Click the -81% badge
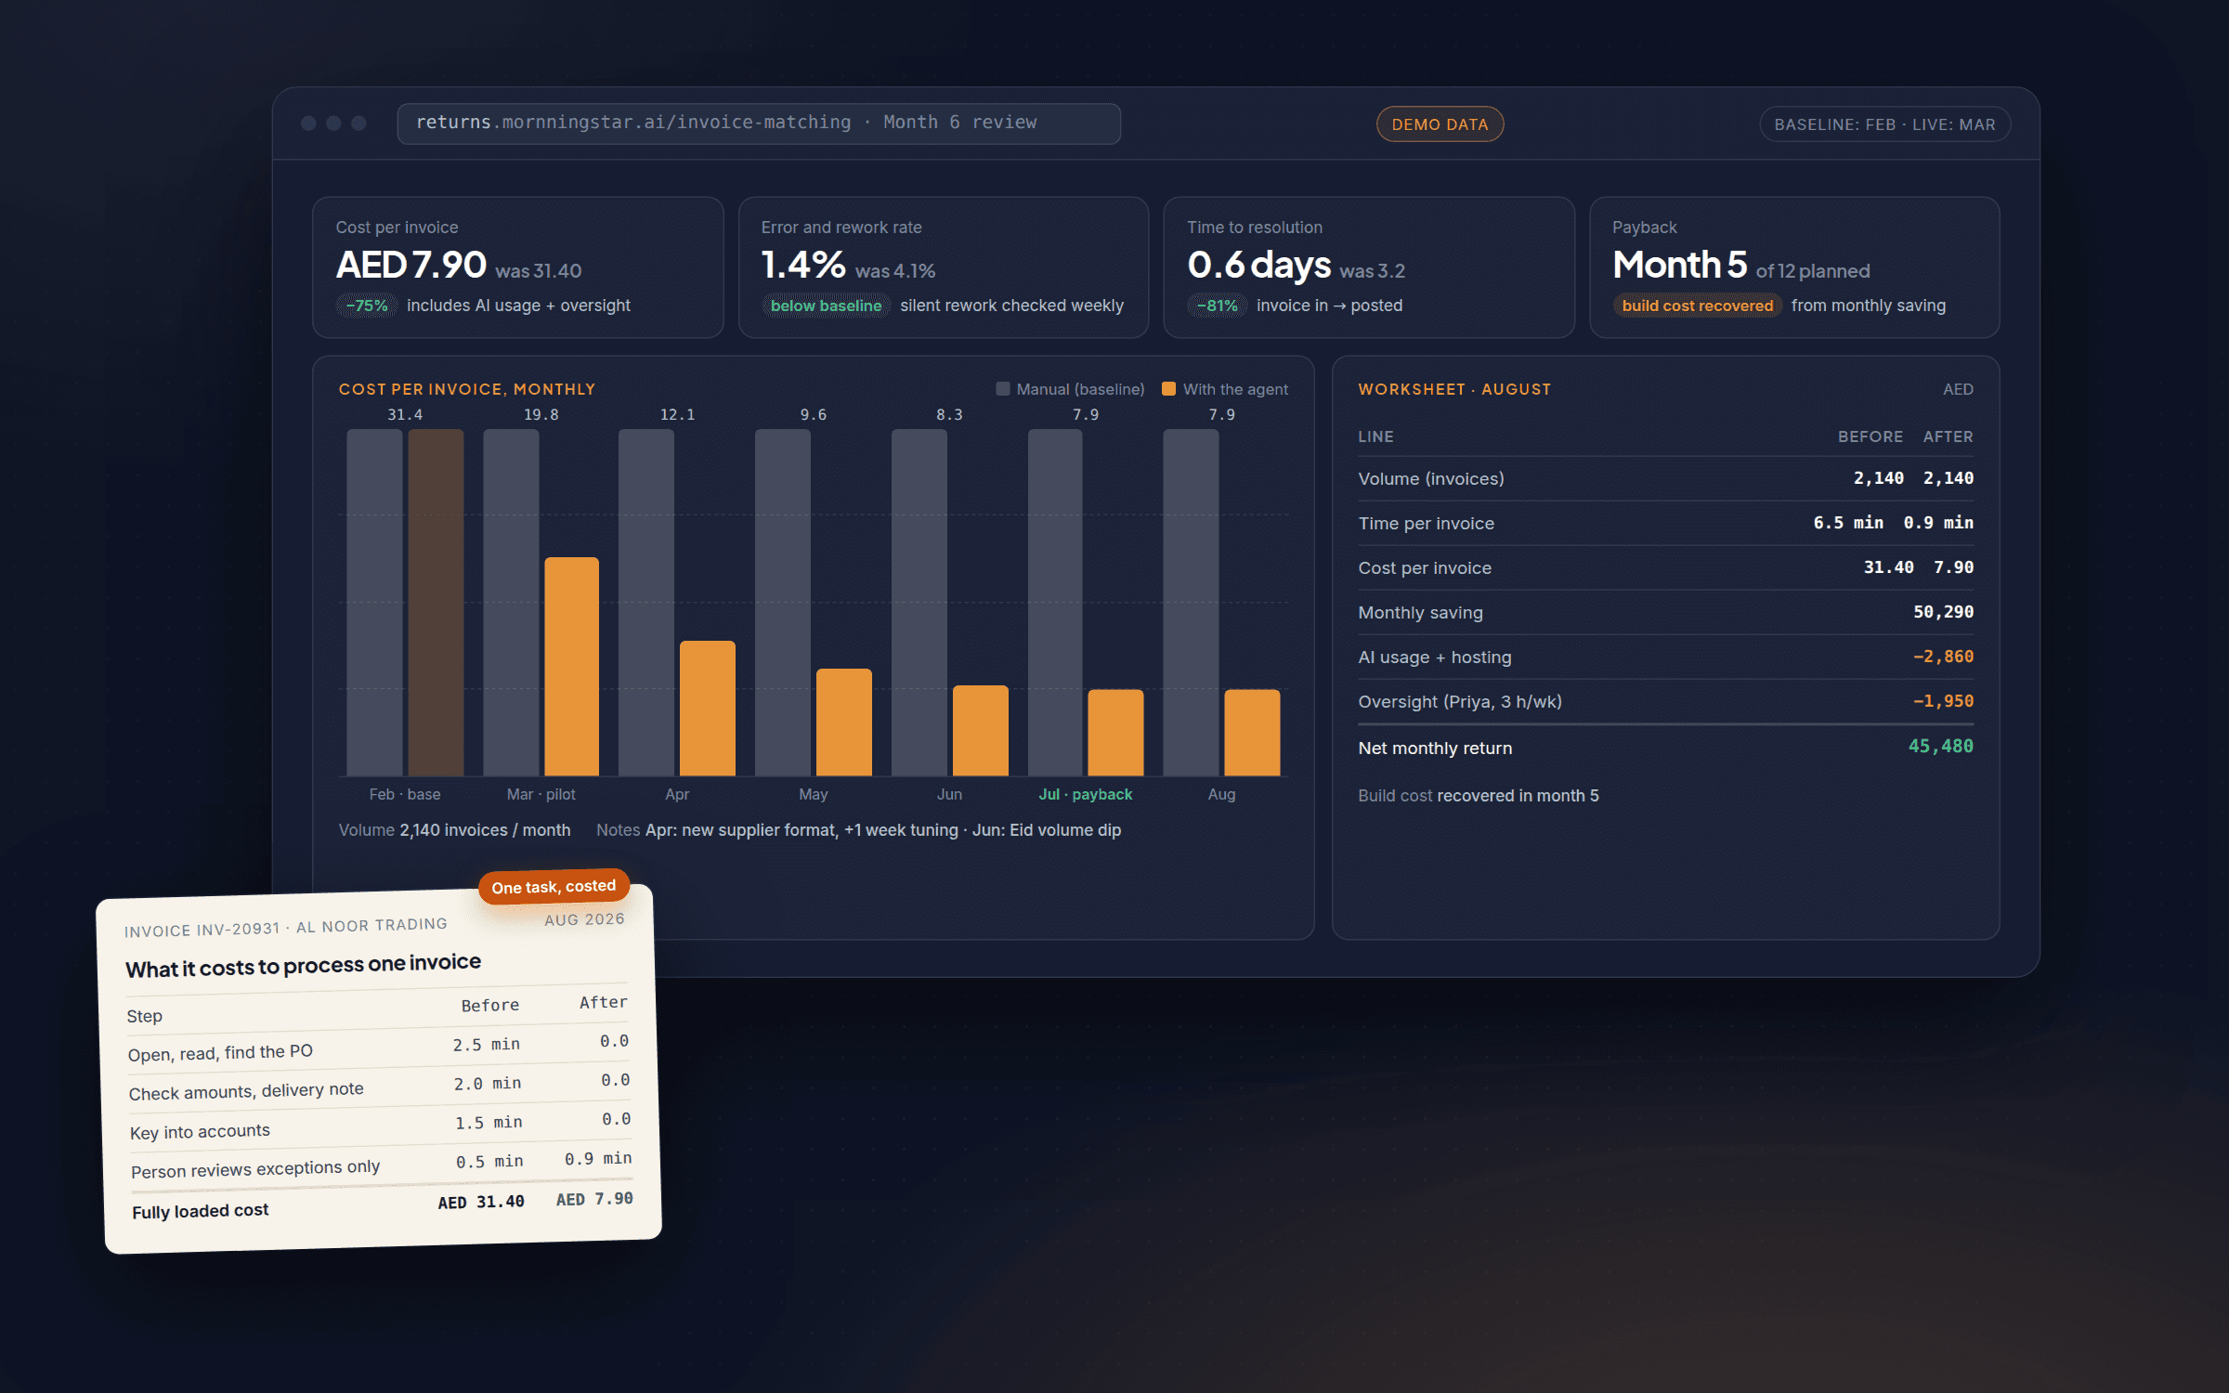Viewport: 2229px width, 1393px height. coord(1218,306)
